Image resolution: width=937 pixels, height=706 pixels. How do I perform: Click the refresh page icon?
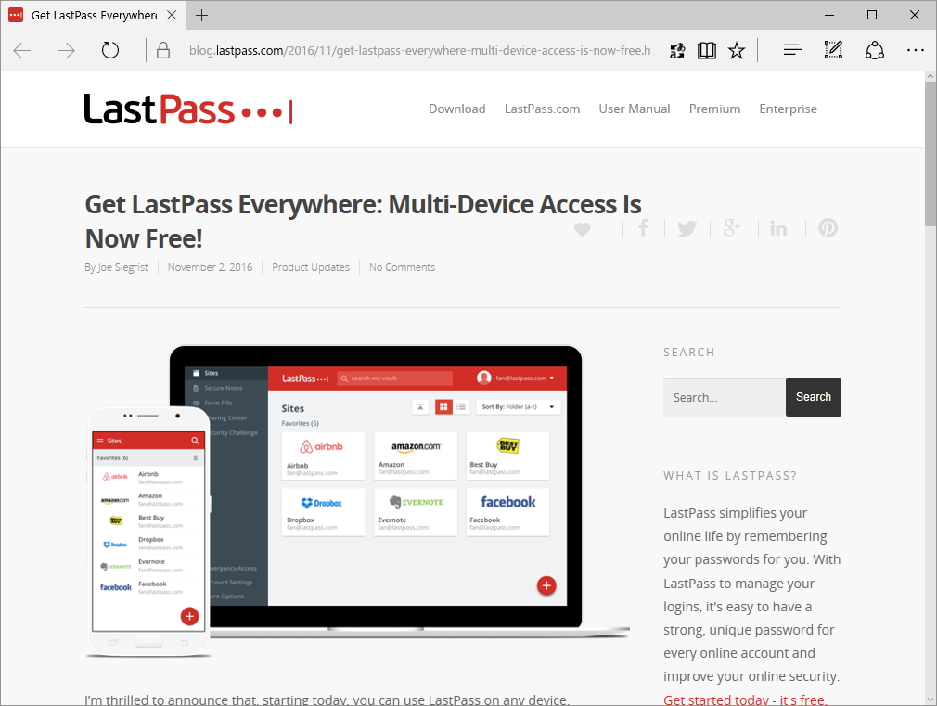click(110, 50)
